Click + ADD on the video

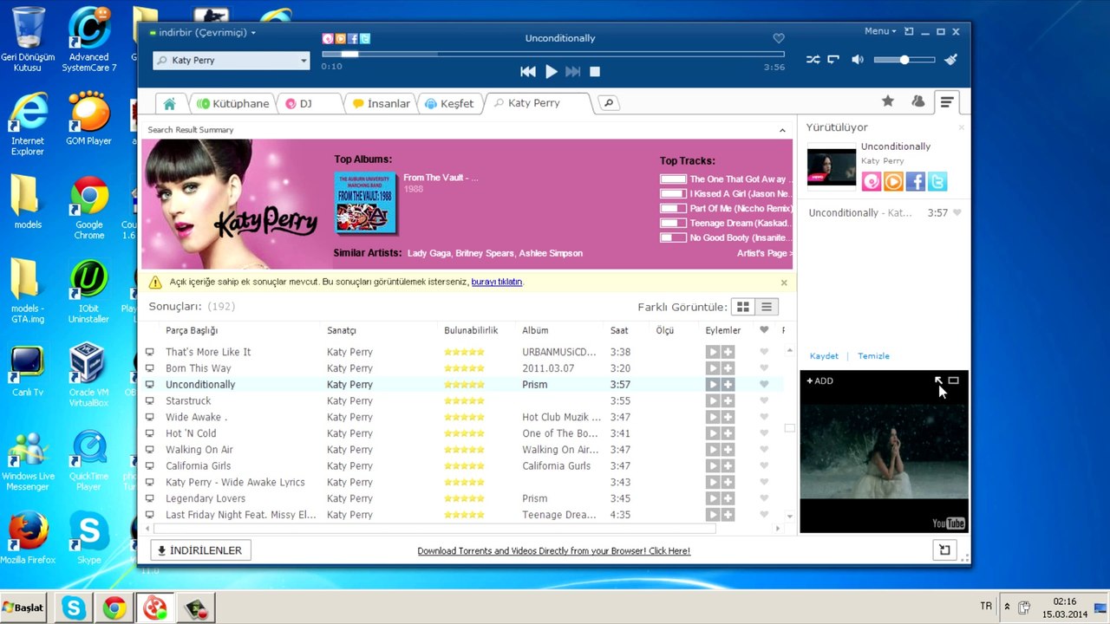pyautogui.click(x=819, y=380)
